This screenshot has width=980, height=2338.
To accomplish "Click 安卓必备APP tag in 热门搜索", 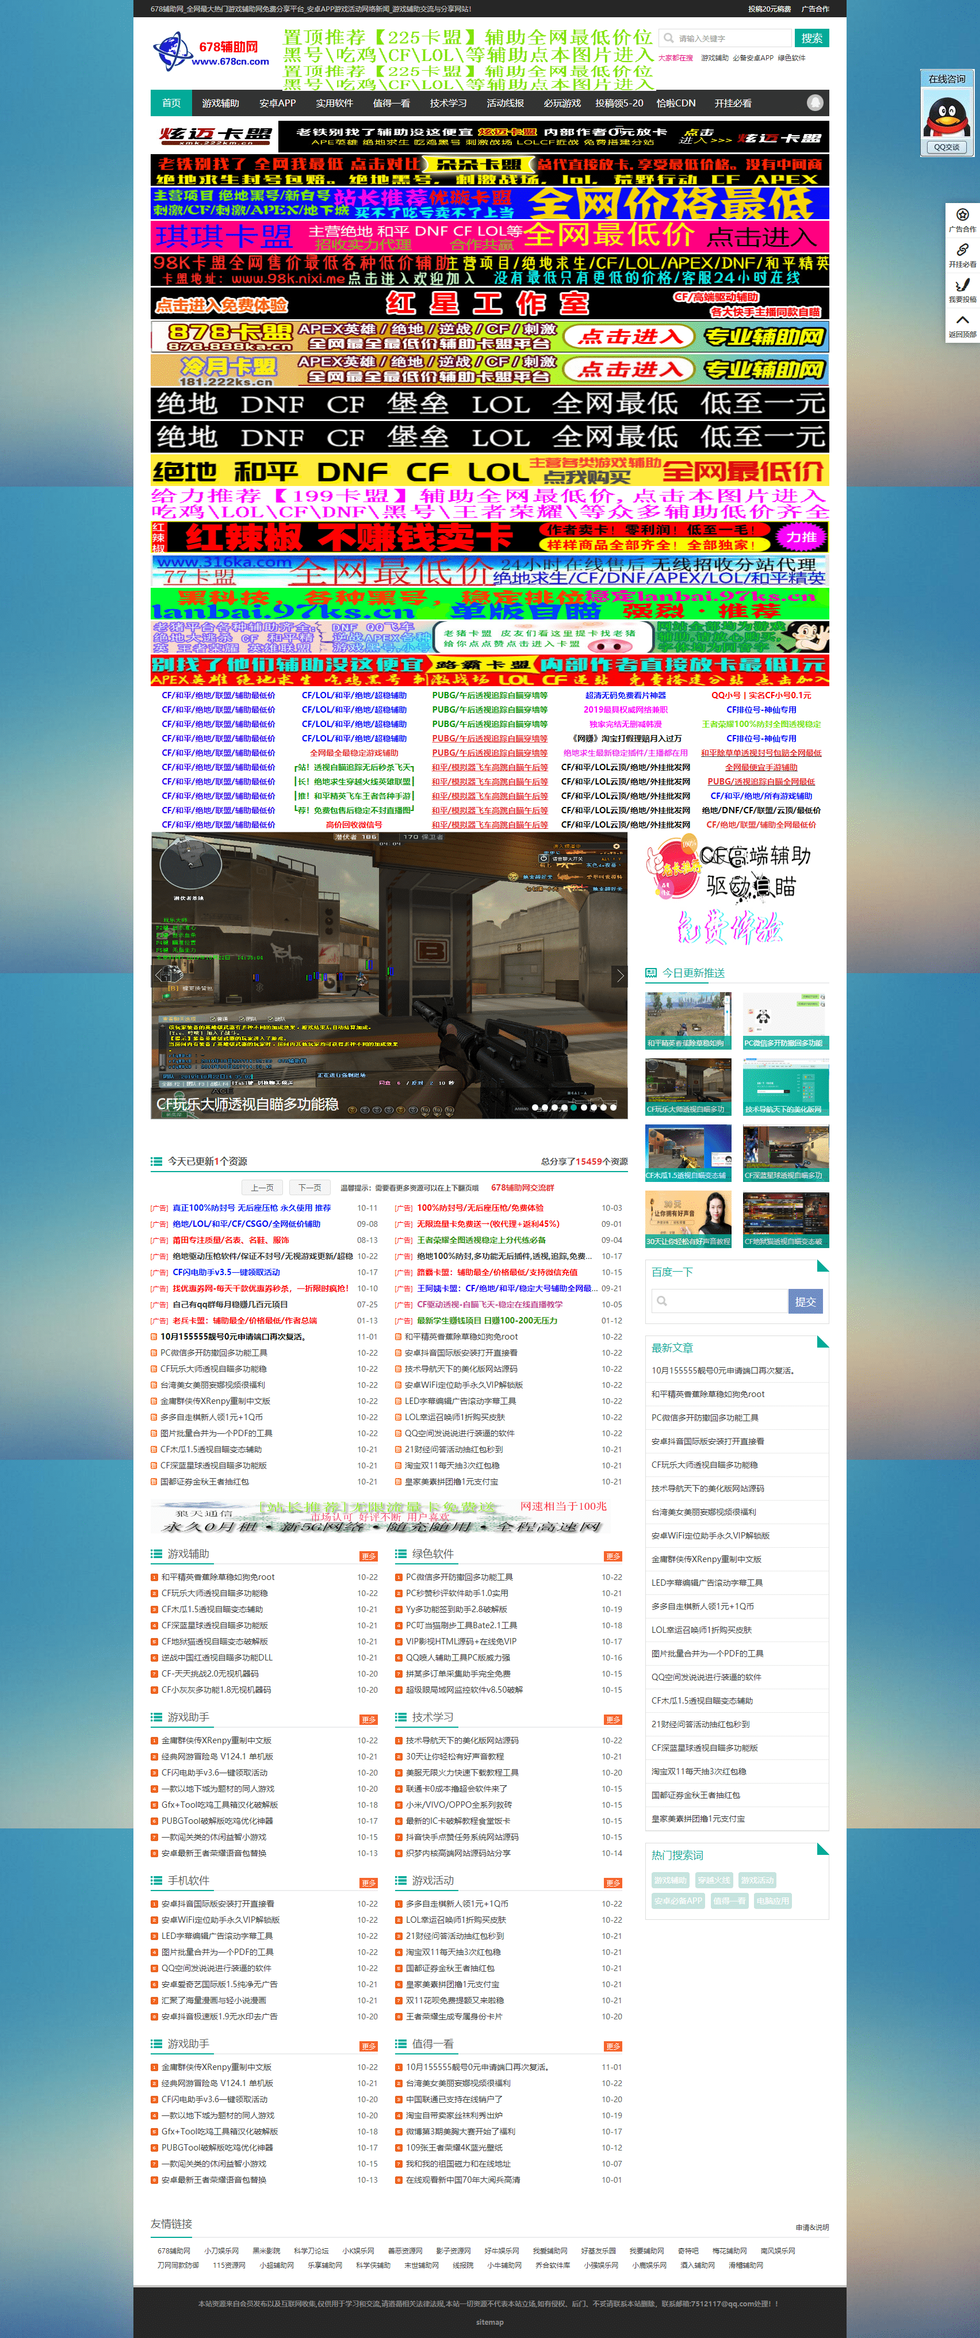I will coord(678,1900).
